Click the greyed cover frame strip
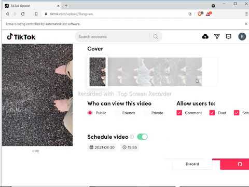Screen dimensions: 249x187 pyautogui.click(x=155, y=72)
